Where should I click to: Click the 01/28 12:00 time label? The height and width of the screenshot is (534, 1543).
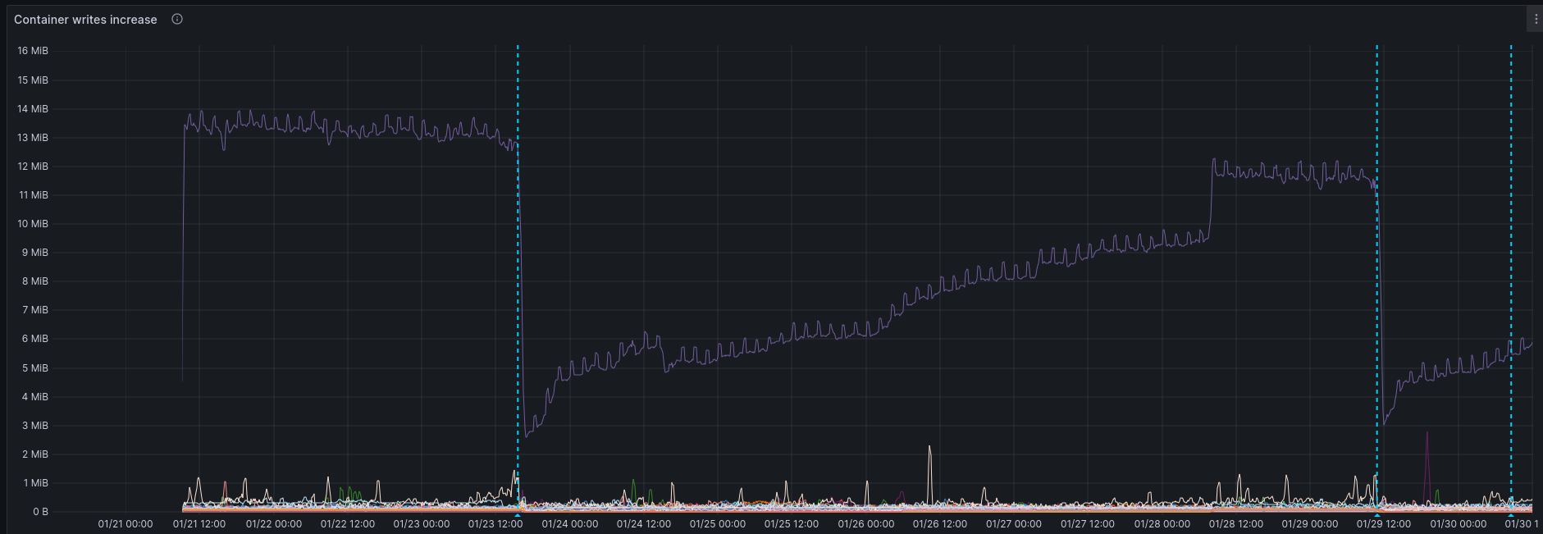pyautogui.click(x=1236, y=524)
